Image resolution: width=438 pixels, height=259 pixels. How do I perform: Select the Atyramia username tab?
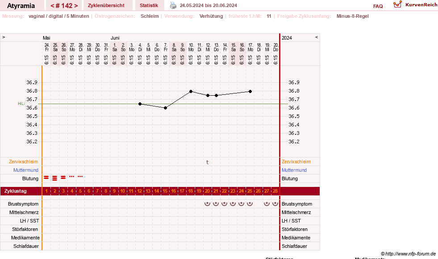[x=21, y=6]
